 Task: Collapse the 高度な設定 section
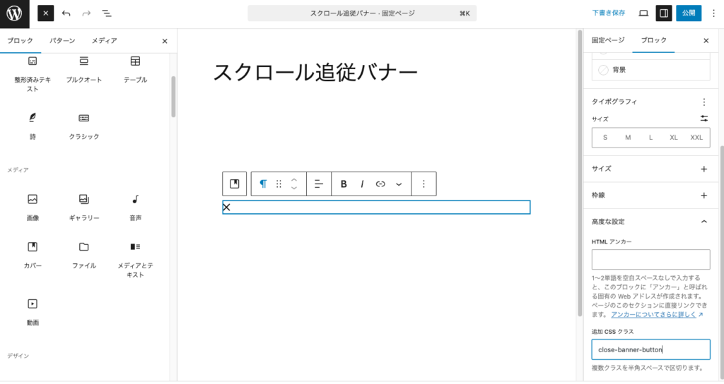pos(703,222)
